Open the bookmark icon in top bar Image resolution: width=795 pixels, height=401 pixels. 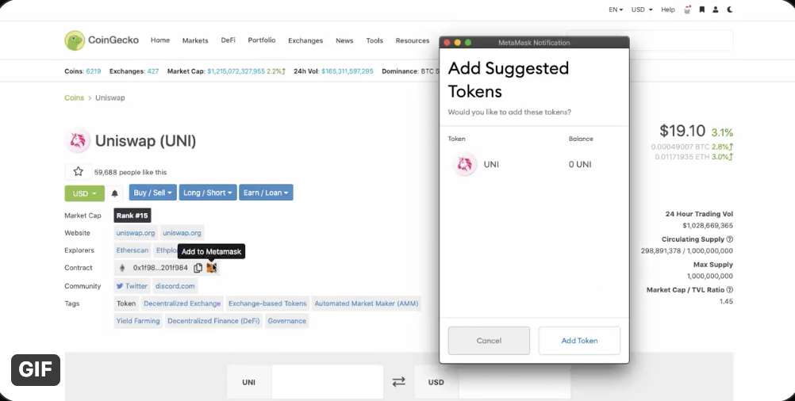(x=701, y=10)
